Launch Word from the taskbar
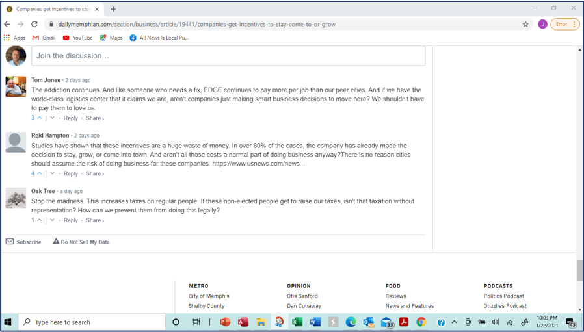This screenshot has height=332, width=584. (315, 322)
